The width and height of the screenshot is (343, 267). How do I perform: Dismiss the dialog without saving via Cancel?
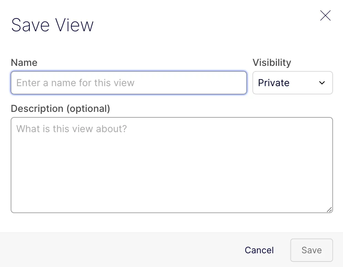tap(259, 250)
